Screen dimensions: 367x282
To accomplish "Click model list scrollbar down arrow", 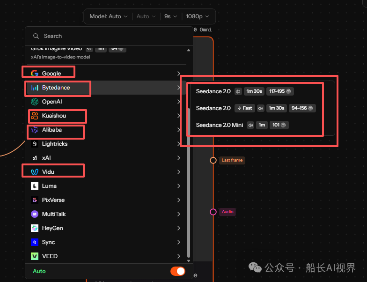I will [189, 260].
